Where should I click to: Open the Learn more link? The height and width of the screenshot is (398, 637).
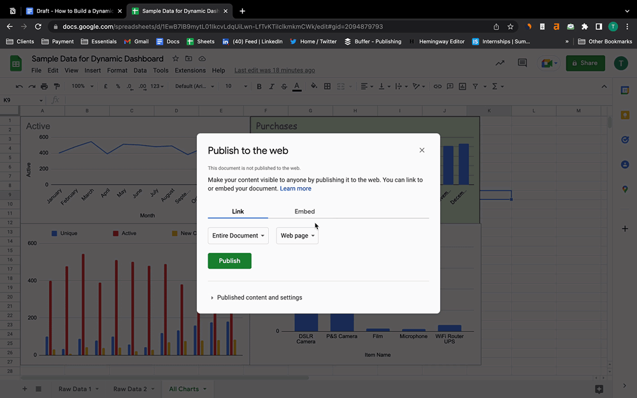point(296,188)
